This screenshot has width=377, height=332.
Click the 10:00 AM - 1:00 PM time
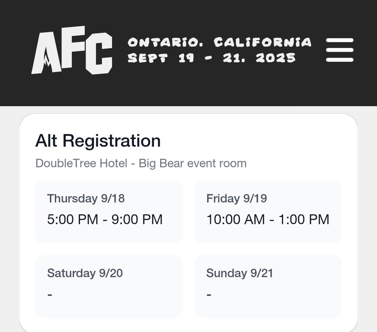click(x=268, y=219)
